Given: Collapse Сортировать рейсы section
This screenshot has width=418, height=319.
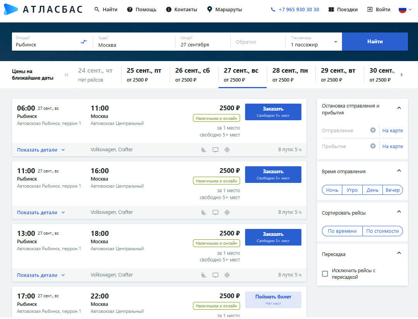Looking at the screenshot, I should (x=399, y=212).
